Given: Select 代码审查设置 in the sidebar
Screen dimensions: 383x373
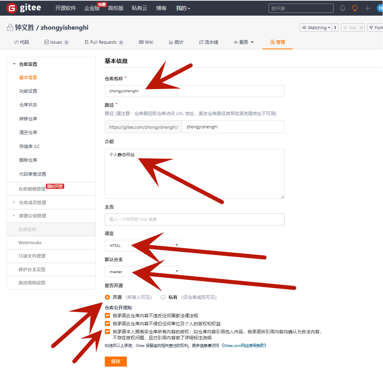Looking at the screenshot, I should 33,174.
